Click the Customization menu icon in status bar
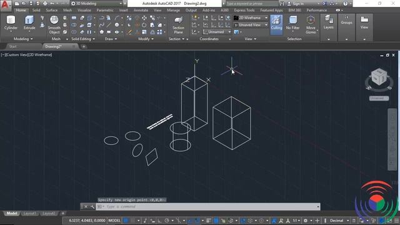This screenshot has height=225, width=400. (397, 221)
